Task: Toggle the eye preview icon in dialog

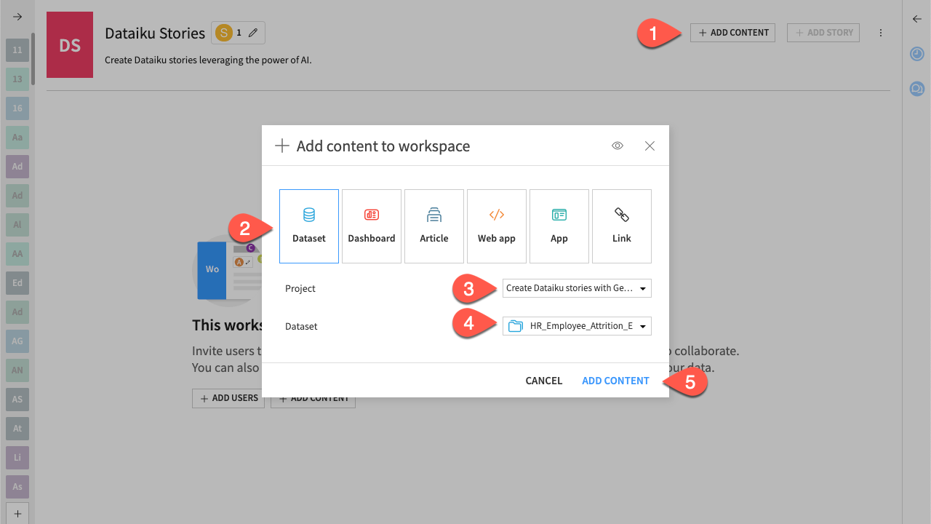Action: [x=618, y=146]
